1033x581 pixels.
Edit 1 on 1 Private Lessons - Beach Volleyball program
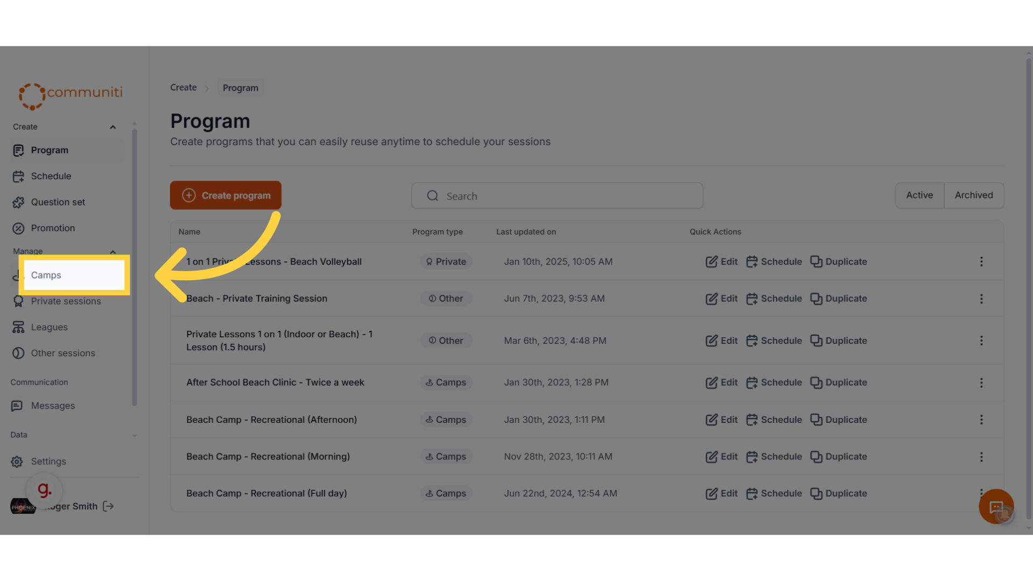tap(721, 261)
